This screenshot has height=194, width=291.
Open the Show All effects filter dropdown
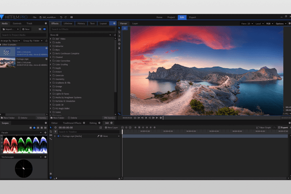[x=81, y=35]
